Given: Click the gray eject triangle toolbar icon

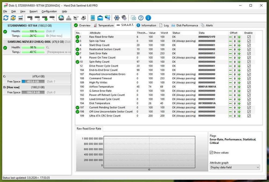Looking at the screenshot, I should pos(68,18).
